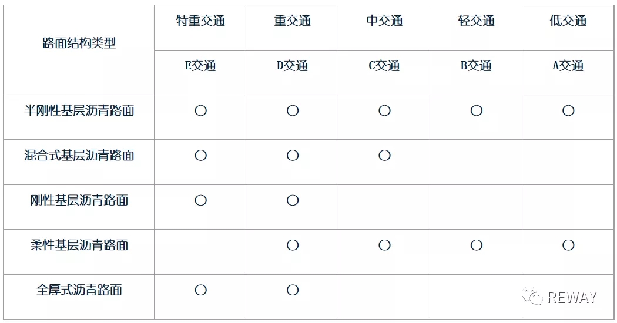Click circle for 柔性基层沥青路面 under 中交通
The height and width of the screenshot is (323, 617).
click(384, 245)
